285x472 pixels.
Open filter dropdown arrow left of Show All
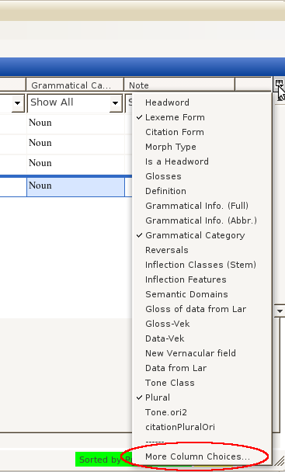[x=18, y=103]
